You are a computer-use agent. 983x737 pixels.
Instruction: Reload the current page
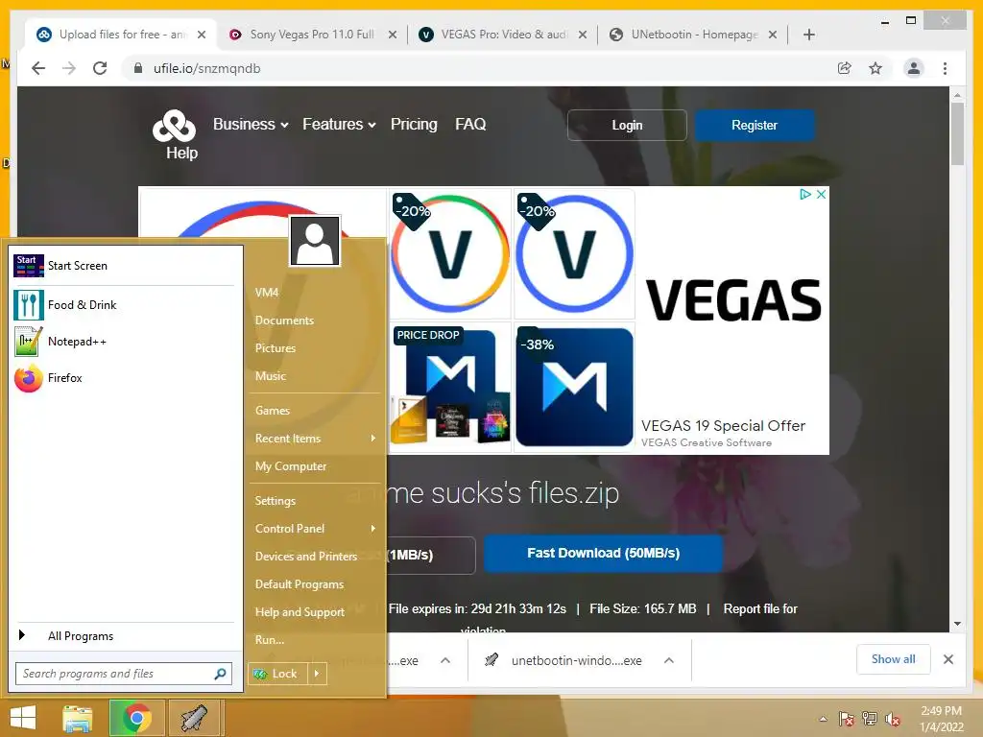click(x=100, y=68)
